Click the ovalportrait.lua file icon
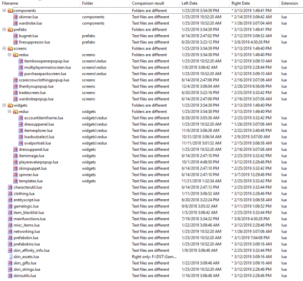Viewport: 303px width, 281px height. 21,143
